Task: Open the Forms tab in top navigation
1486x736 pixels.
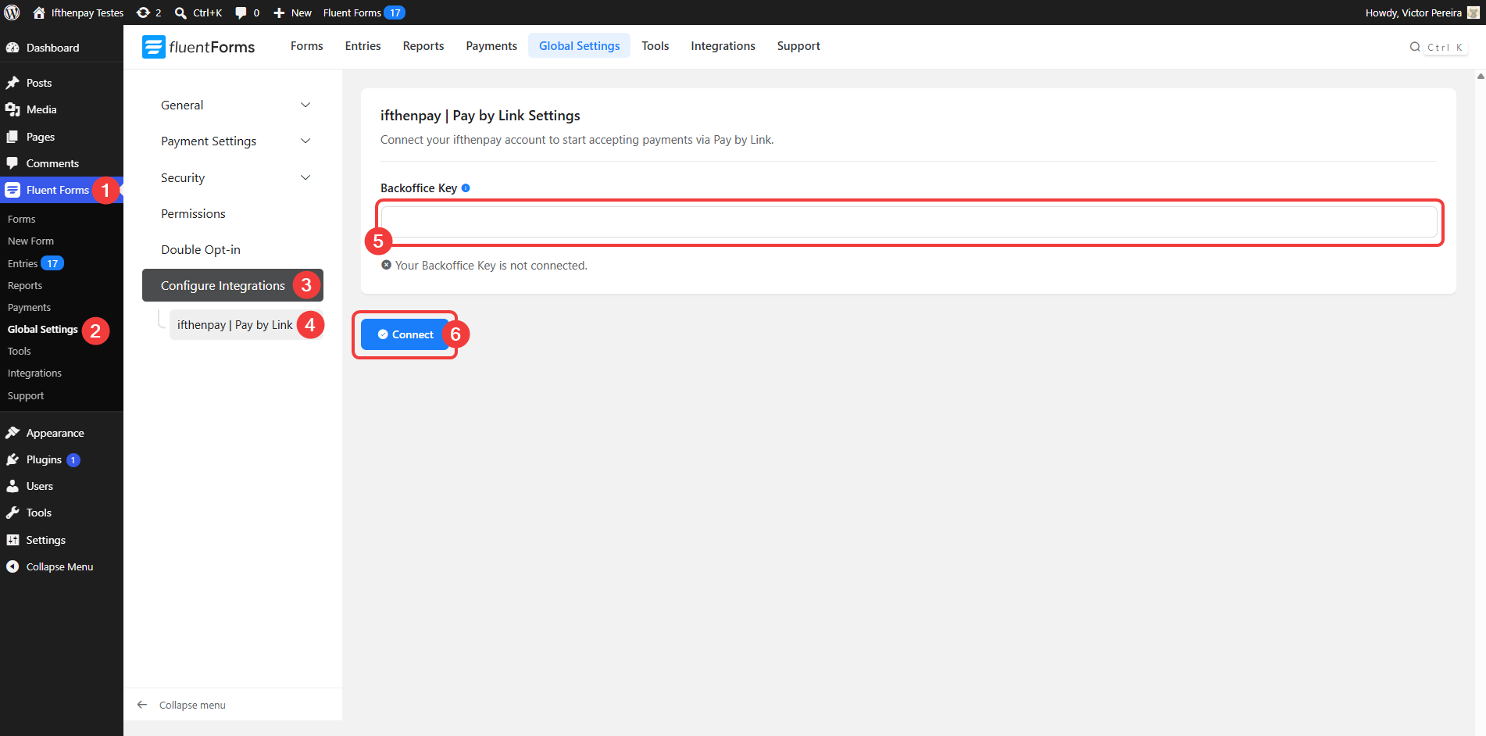Action: tap(306, 46)
